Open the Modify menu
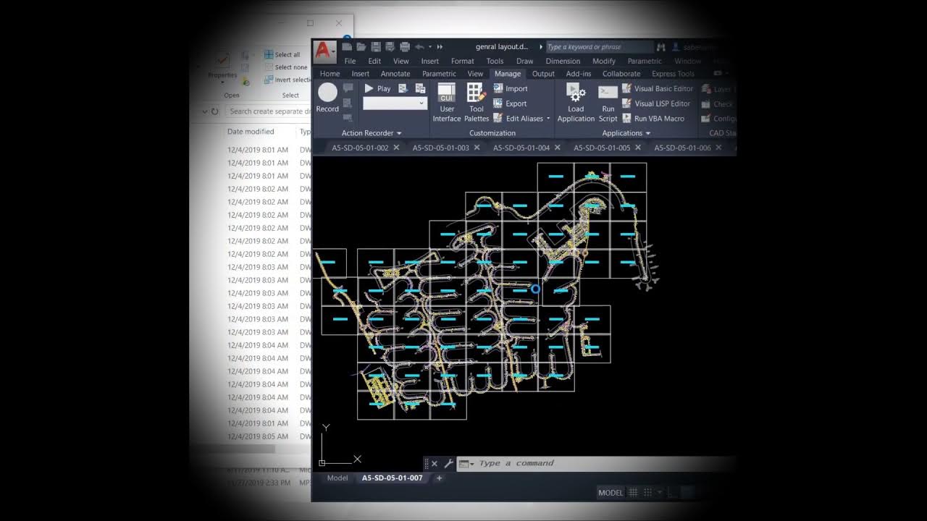927x521 pixels. click(603, 61)
